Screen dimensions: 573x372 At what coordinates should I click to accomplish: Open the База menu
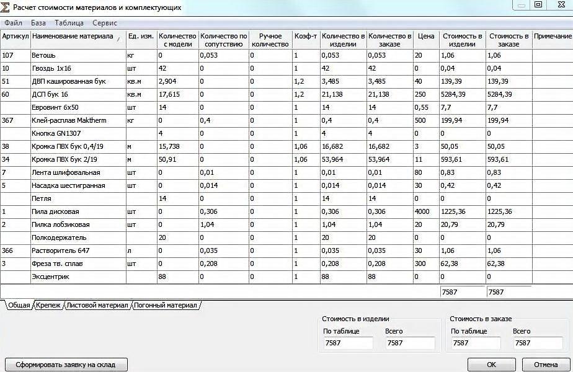tap(38, 23)
